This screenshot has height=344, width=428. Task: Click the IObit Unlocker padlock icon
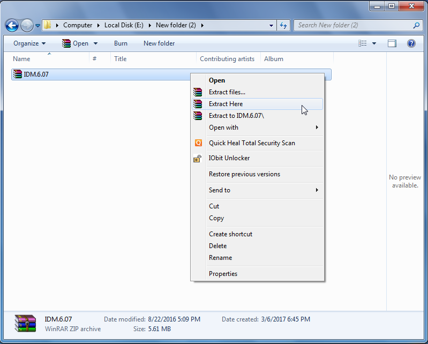[x=198, y=159]
